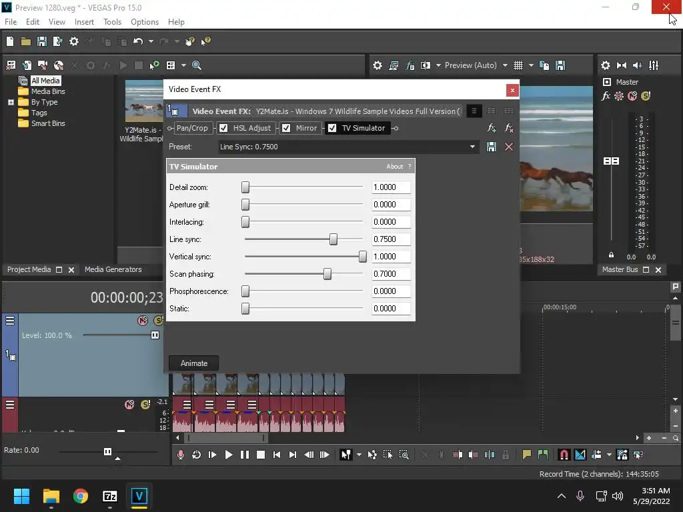Screen dimensions: 683x512
Task: Pause playback in transport bar
Action: pyautogui.click(x=245, y=455)
